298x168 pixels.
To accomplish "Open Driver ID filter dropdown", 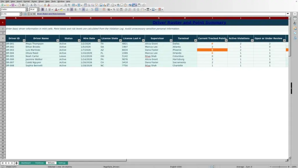I will (x=24, y=40).
